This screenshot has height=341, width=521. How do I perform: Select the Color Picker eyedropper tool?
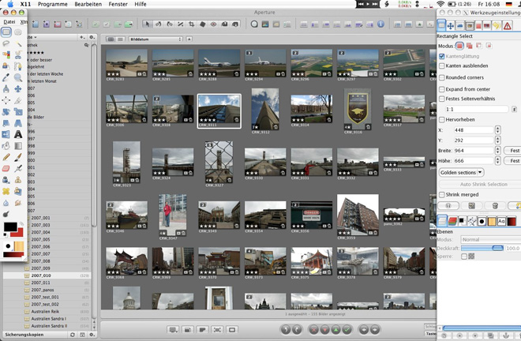6,77
